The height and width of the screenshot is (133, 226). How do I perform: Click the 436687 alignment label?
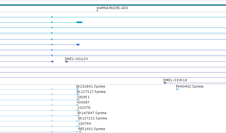pyautogui.click(x=83, y=102)
